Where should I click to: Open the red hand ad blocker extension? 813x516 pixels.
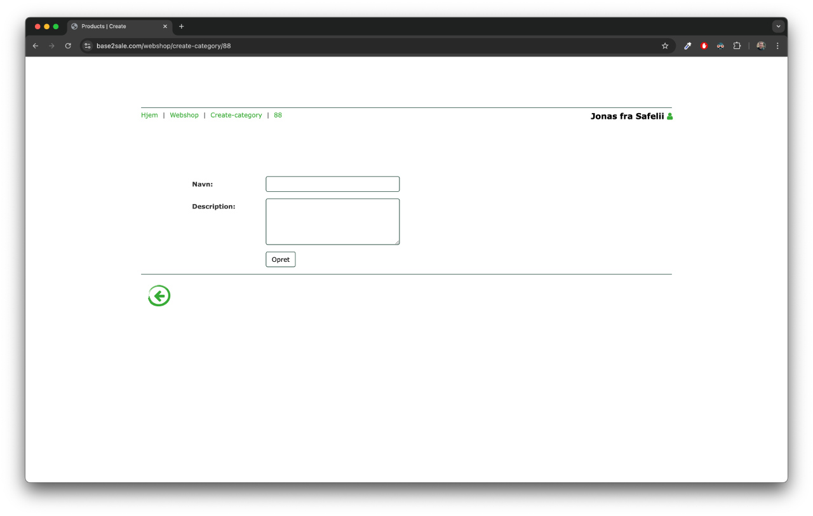[x=704, y=46]
